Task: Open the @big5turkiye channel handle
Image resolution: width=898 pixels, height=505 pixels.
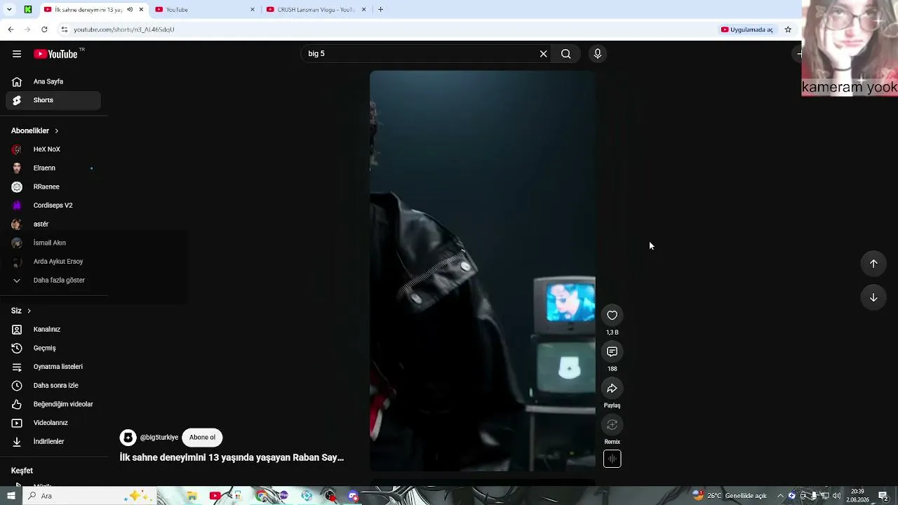Action: [159, 438]
